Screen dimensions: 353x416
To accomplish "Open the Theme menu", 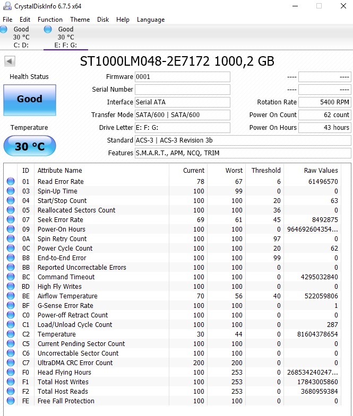I will coord(80,20).
